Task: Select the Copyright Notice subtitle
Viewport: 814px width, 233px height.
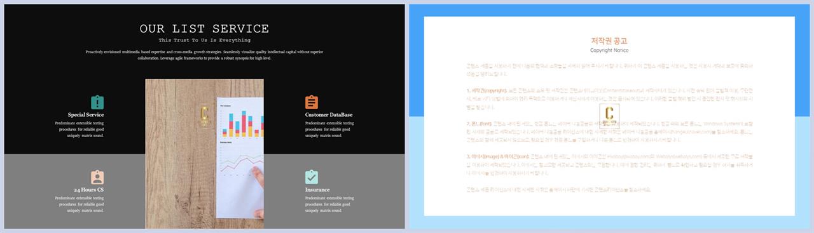Action: [x=609, y=50]
